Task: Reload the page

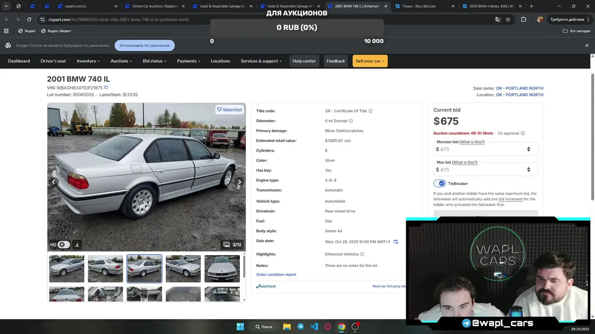Action: 29,19
